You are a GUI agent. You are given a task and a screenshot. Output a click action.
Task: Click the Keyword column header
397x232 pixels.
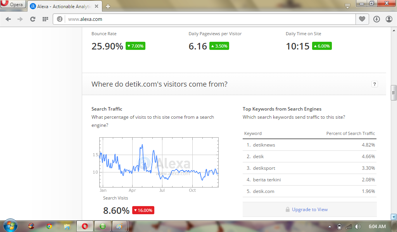[253, 133]
